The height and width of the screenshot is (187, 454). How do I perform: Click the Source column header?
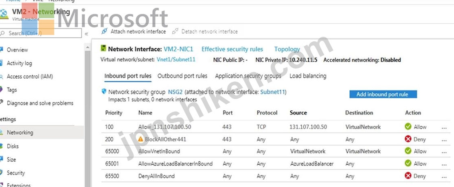(298, 112)
